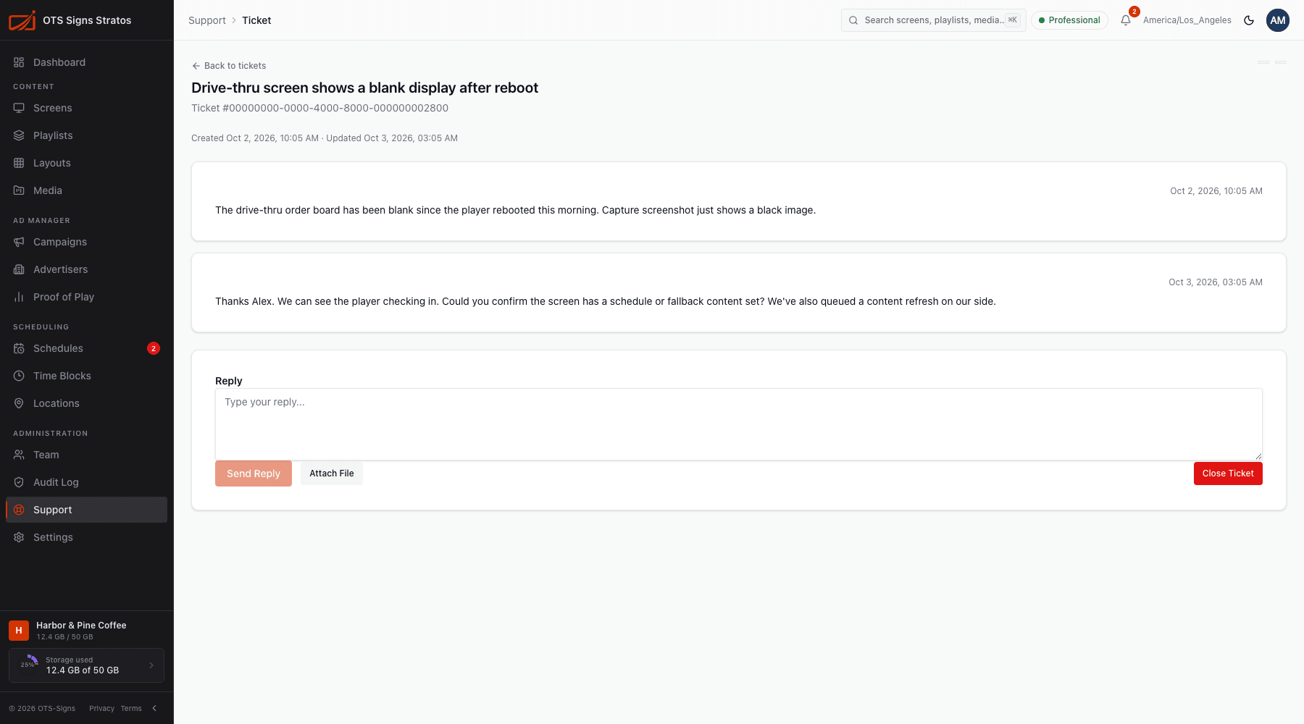
Task: Open the AM user avatar menu
Action: pos(1278,20)
